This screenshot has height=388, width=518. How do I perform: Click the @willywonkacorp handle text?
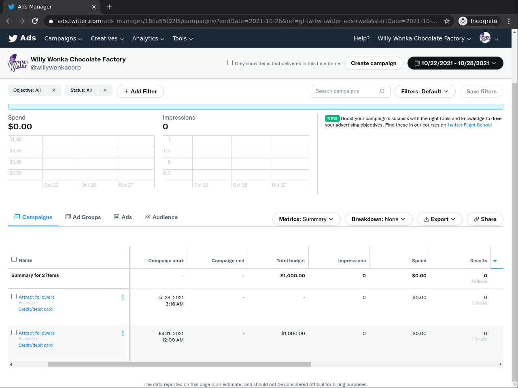56,67
